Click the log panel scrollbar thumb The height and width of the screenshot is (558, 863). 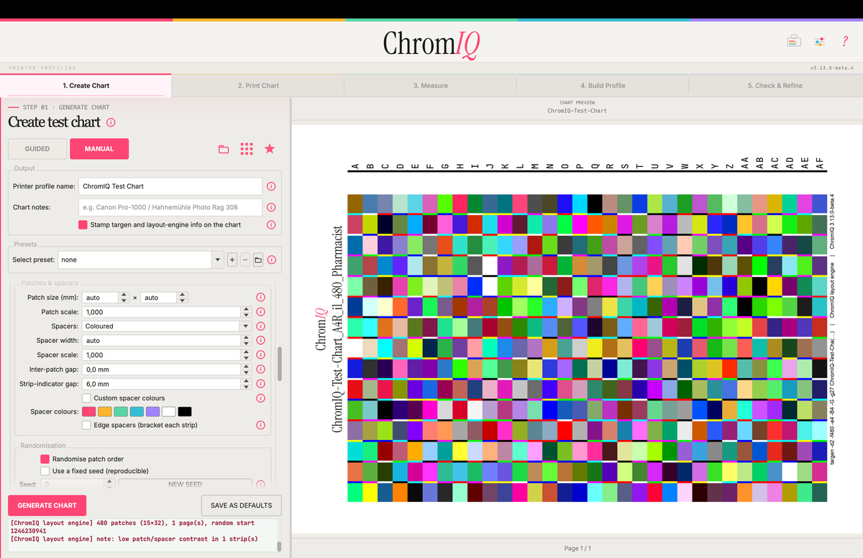coord(280,545)
